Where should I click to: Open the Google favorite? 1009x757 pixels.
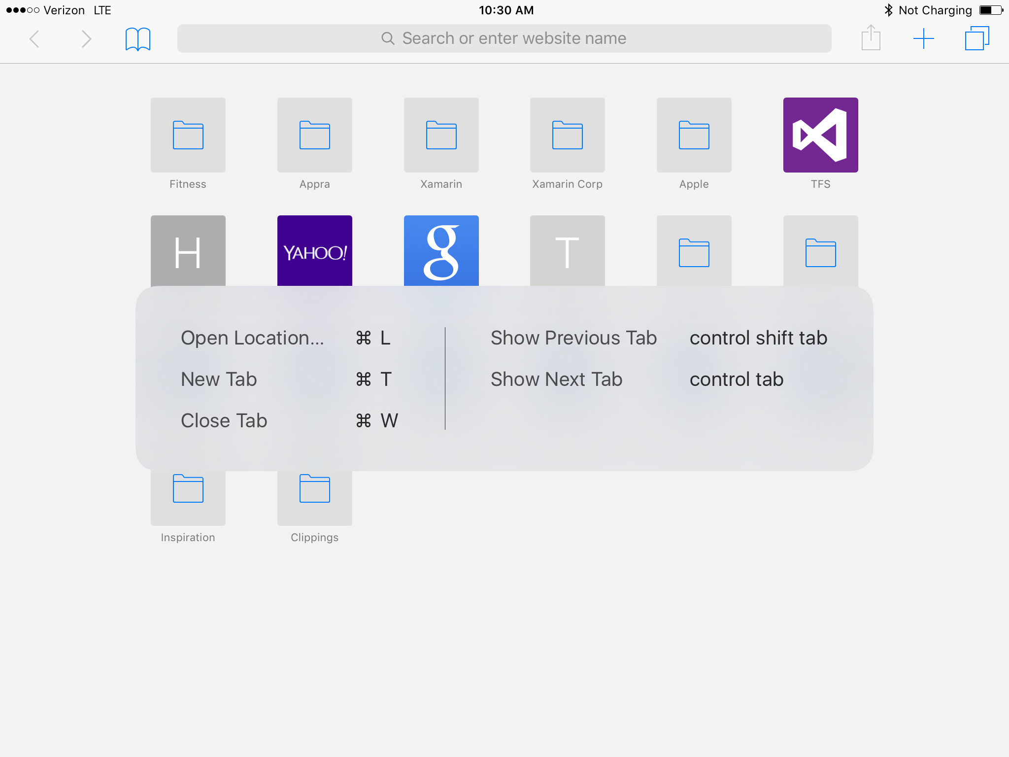[441, 250]
